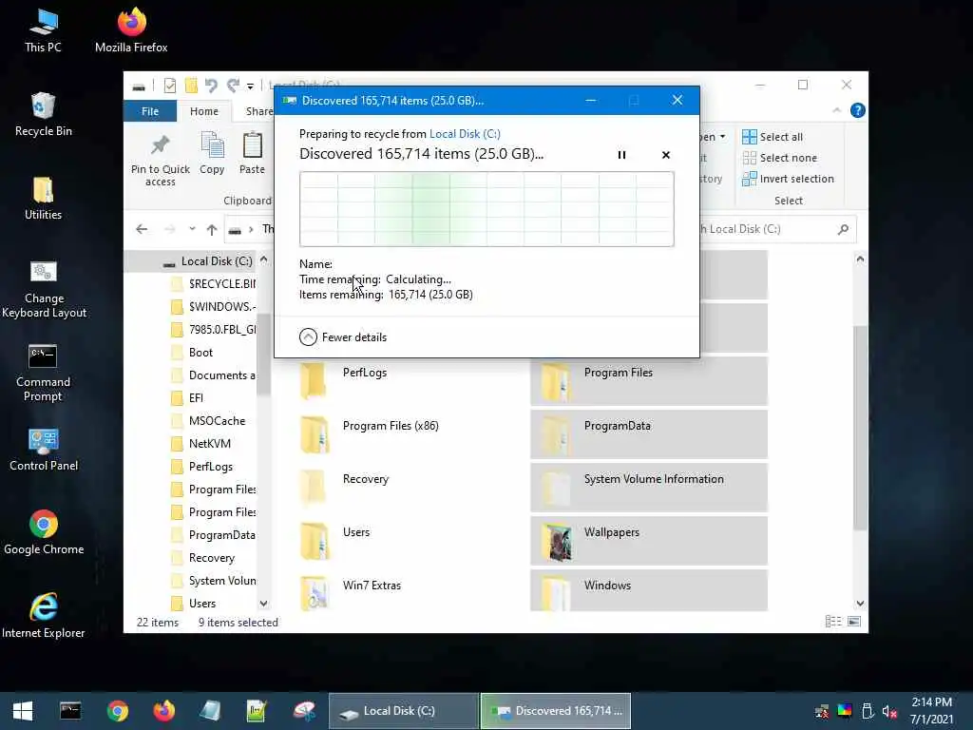This screenshot has height=730, width=973.
Task: Switch to the Home ribbon tab
Action: (204, 111)
